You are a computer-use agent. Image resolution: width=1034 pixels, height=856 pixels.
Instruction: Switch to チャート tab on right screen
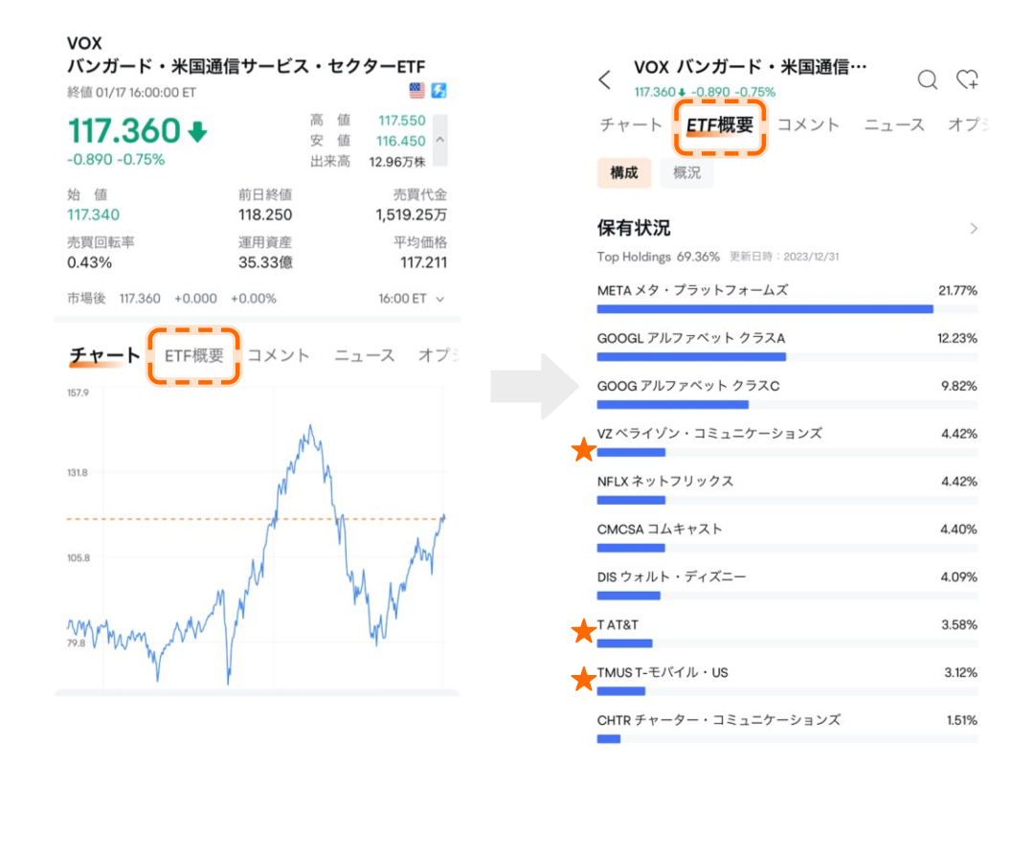(x=631, y=124)
